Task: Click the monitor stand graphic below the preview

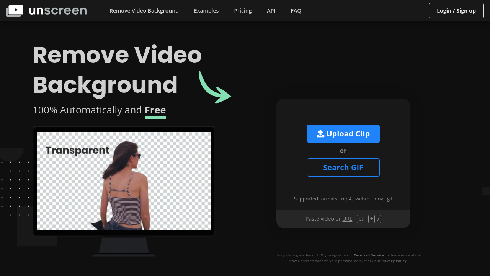Action: click(123, 247)
